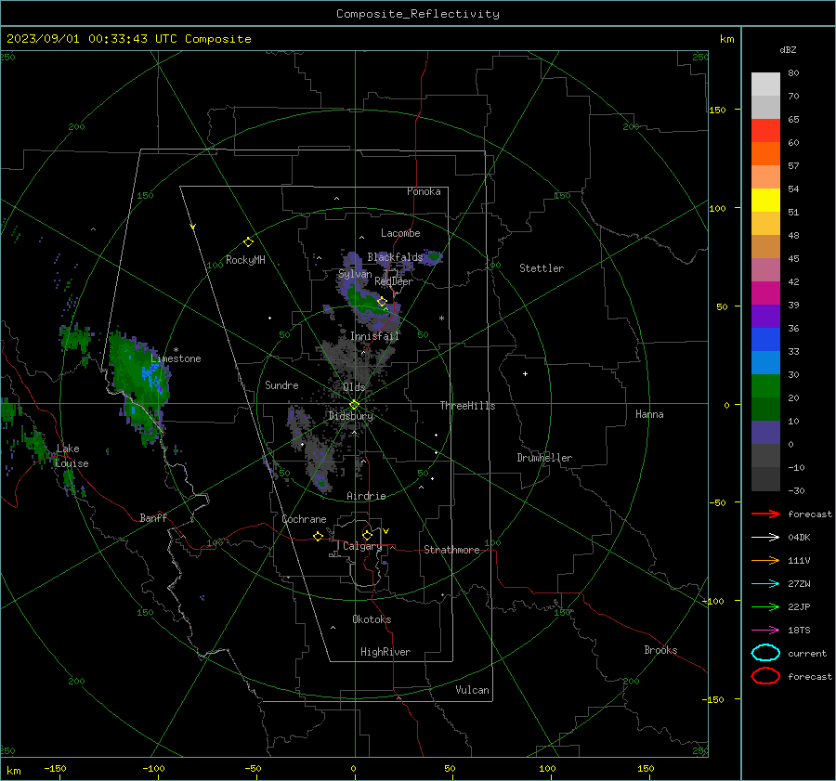Click the dBZ legend heading
Viewport: 836px width, 781px height.
[x=788, y=50]
